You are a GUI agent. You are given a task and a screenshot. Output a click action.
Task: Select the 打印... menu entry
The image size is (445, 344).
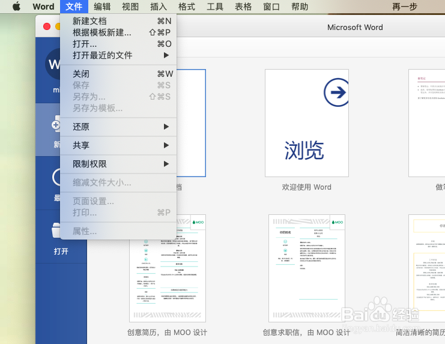coord(118,213)
